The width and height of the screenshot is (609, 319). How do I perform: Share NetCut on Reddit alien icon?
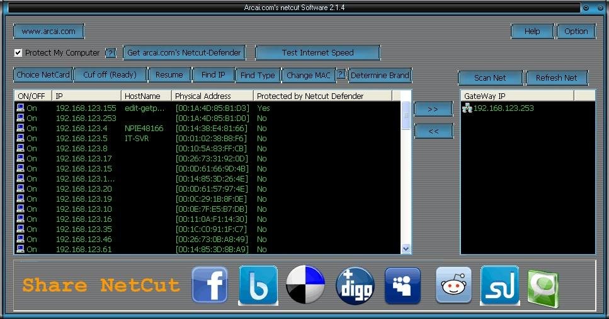453,285
